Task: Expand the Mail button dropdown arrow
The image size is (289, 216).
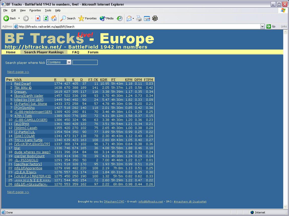Action: click(x=133, y=18)
